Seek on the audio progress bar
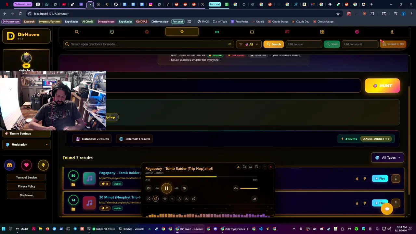The width and height of the screenshot is (416, 234). point(201,177)
